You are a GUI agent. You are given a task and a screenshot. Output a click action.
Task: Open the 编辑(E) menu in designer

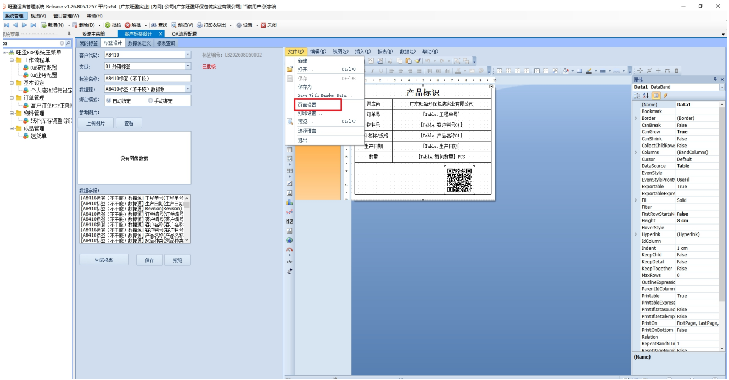click(x=318, y=52)
